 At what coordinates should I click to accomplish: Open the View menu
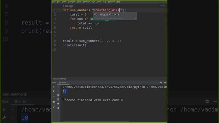point(64,2)
